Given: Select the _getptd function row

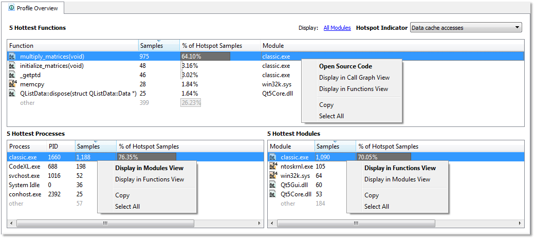Looking at the screenshot, I should [x=266, y=75].
